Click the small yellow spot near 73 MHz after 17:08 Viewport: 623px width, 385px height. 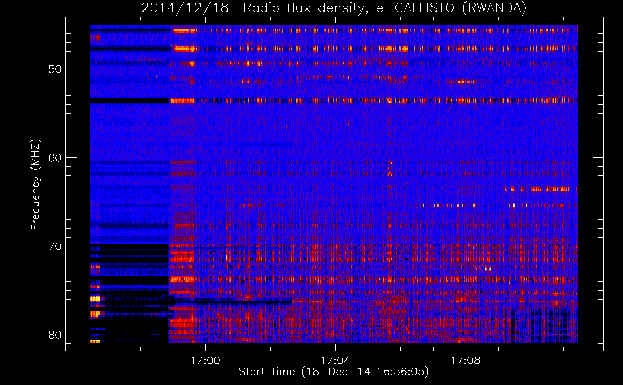[x=488, y=269]
